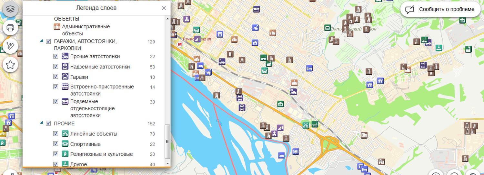The width and height of the screenshot is (484, 175).
Task: Click the green bridge marker near interchange
Action: [306, 125]
